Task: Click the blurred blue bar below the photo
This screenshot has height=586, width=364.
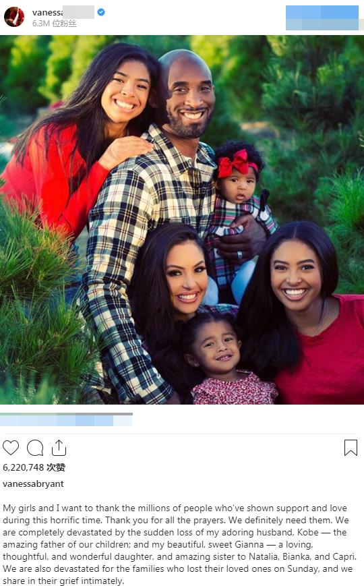Action: pyautogui.click(x=66, y=421)
